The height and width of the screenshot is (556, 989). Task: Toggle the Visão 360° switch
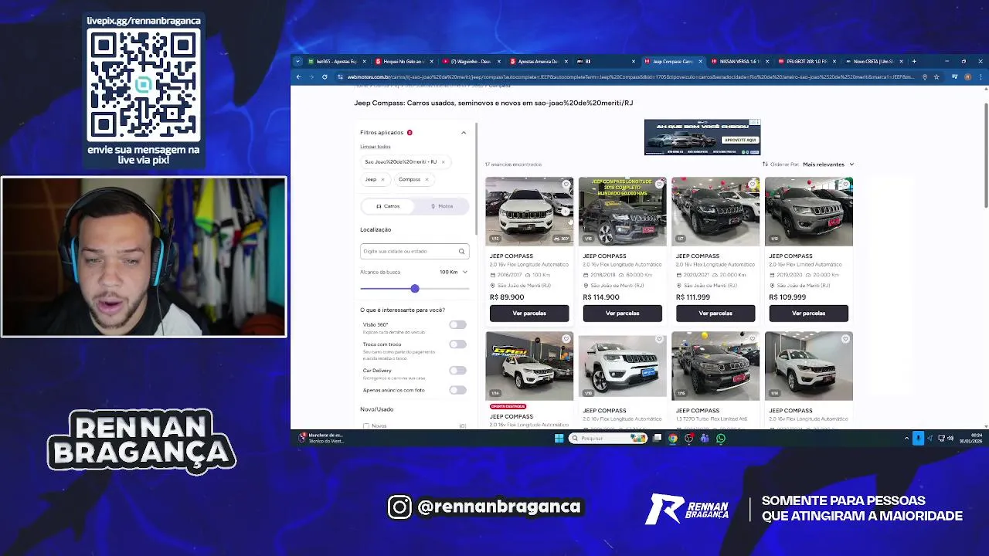click(457, 325)
